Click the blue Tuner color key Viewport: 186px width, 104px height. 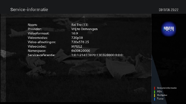154,99
